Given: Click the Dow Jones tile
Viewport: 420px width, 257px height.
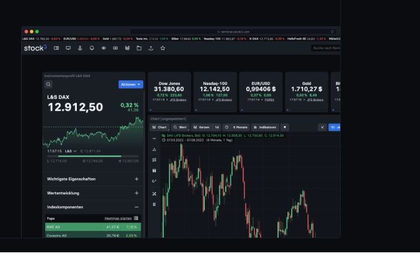Looking at the screenshot, I should click(170, 92).
